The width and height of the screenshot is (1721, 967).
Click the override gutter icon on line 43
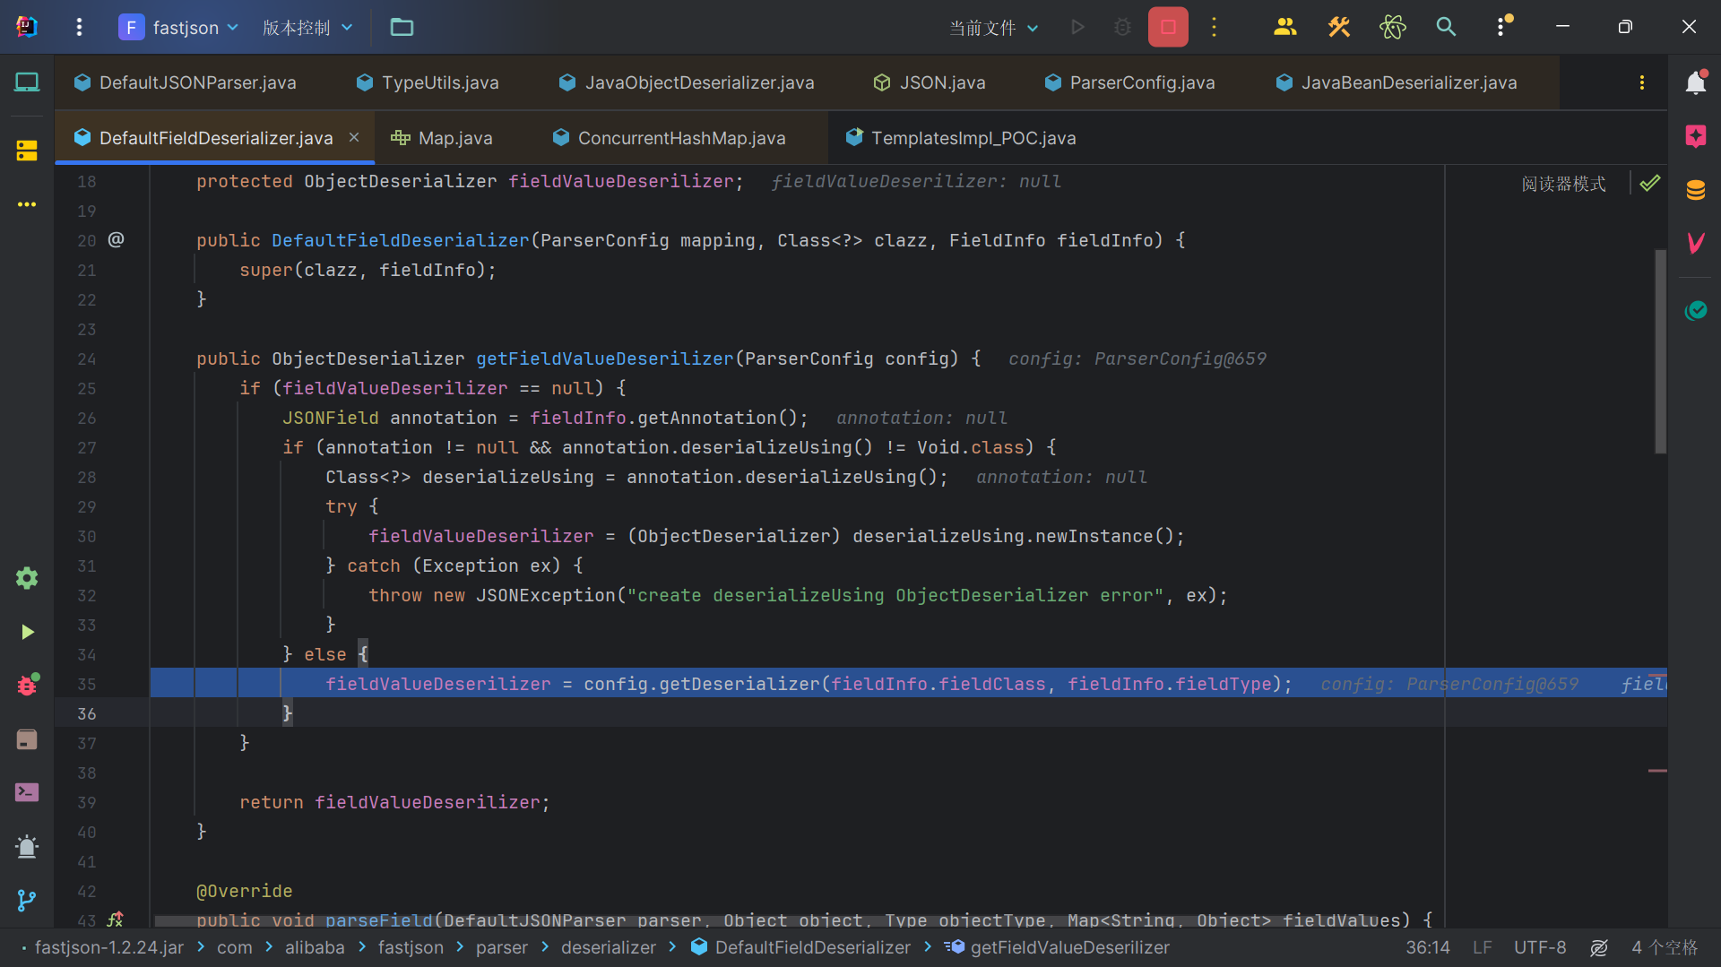(116, 920)
